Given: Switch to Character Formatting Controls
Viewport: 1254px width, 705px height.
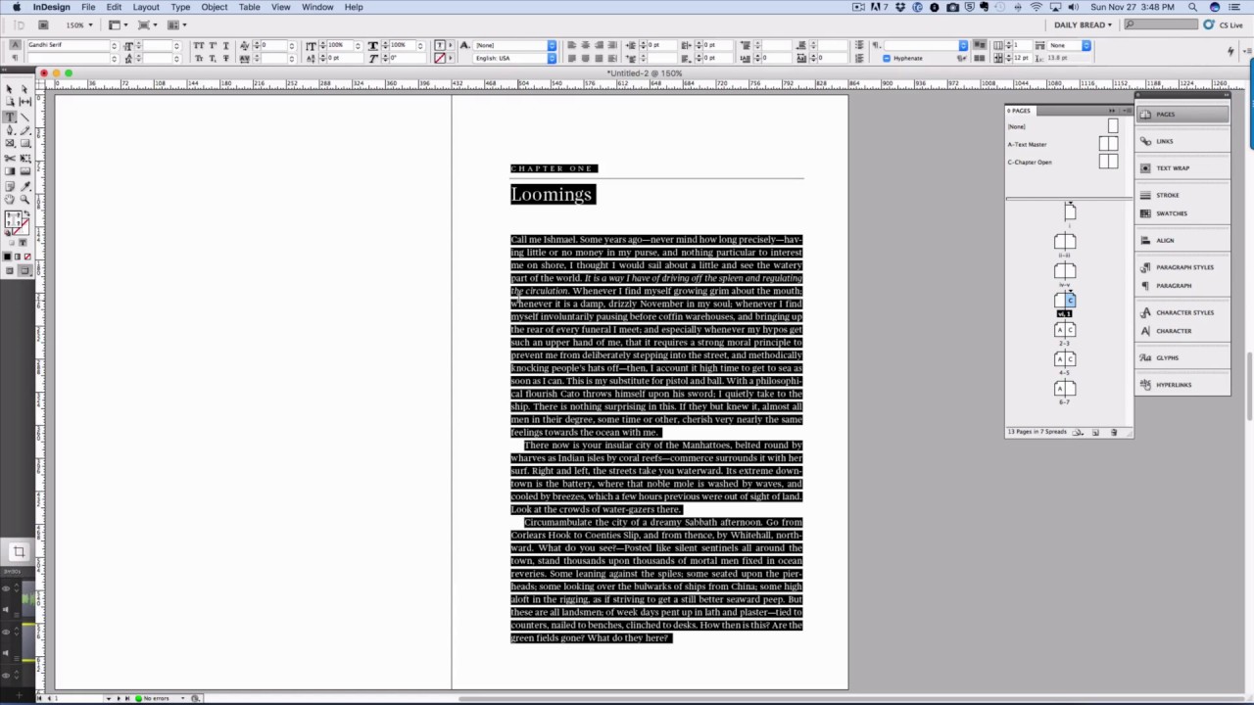Looking at the screenshot, I should tap(16, 45).
